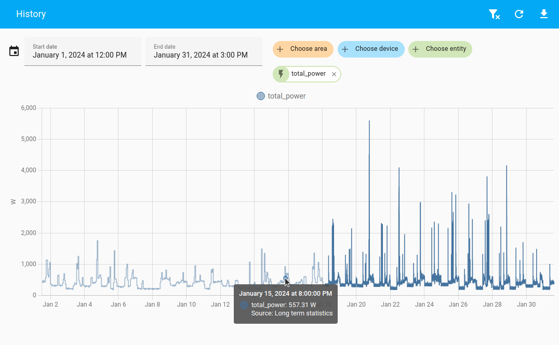Screen dimensions: 559x345
Task: Click the tallest spike near Jan 20
Action: [x=369, y=122]
